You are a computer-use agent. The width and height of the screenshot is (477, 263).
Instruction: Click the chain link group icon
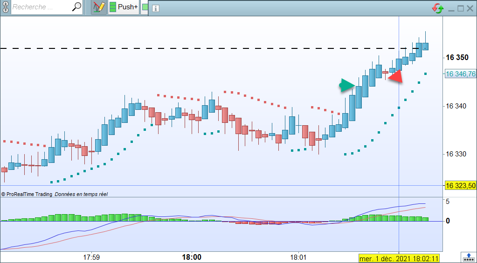[x=5, y=7]
